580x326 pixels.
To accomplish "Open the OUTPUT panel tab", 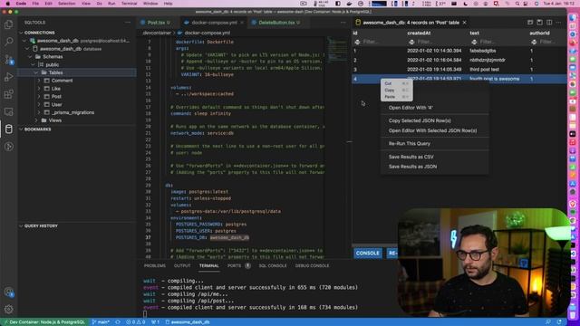I will click(x=182, y=265).
